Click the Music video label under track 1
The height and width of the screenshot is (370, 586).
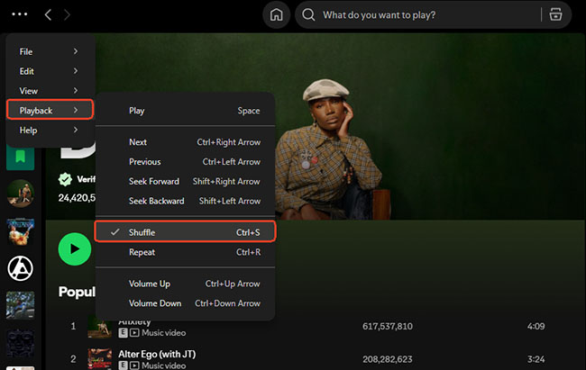(x=163, y=333)
